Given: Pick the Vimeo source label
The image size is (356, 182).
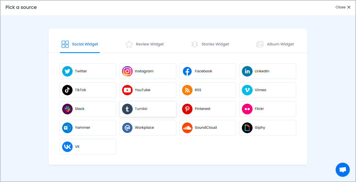Looking at the screenshot, I should point(260,90).
